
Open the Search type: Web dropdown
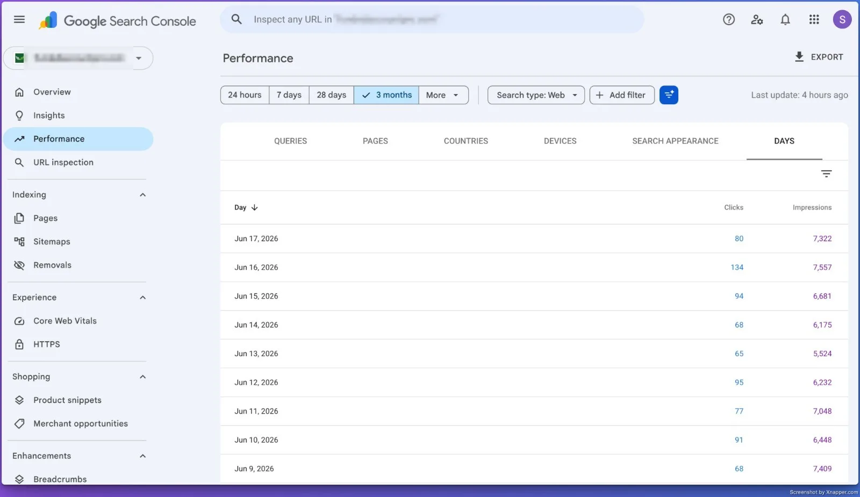[x=536, y=95]
